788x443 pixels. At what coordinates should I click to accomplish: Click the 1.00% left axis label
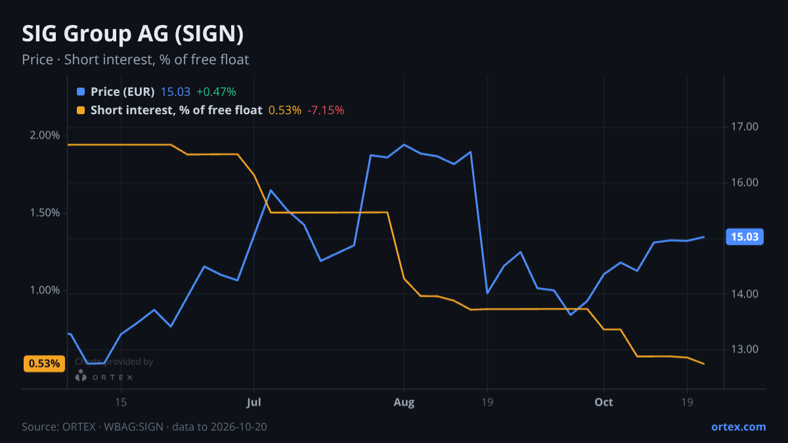pyautogui.click(x=46, y=290)
